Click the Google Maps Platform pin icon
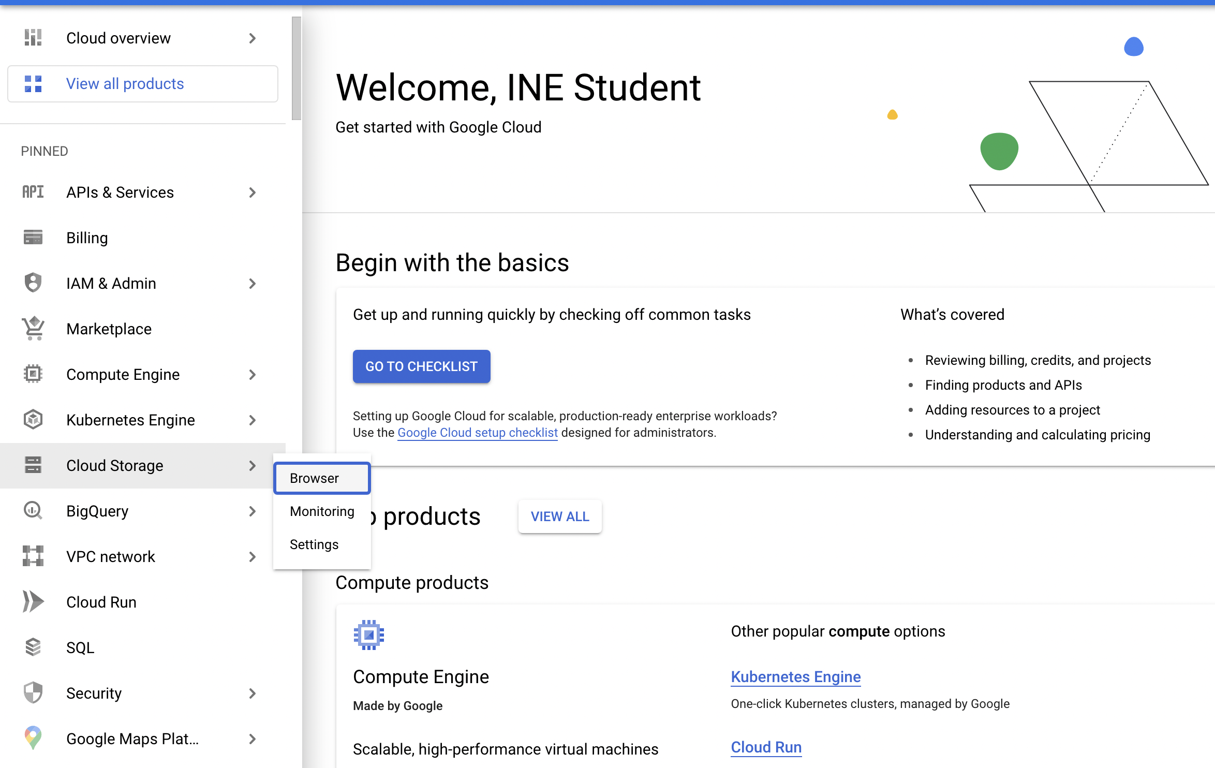Image resolution: width=1215 pixels, height=768 pixels. [x=32, y=739]
